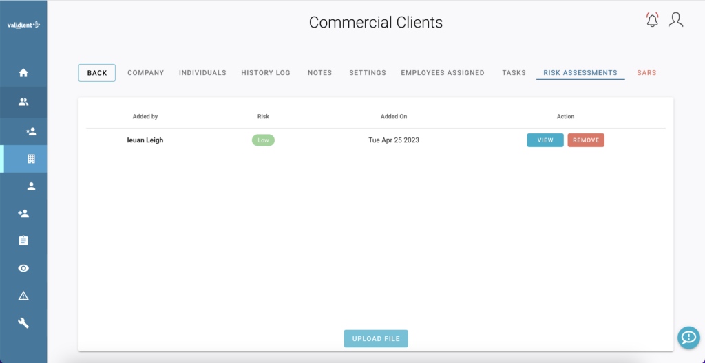Click the Risk column header

point(263,116)
